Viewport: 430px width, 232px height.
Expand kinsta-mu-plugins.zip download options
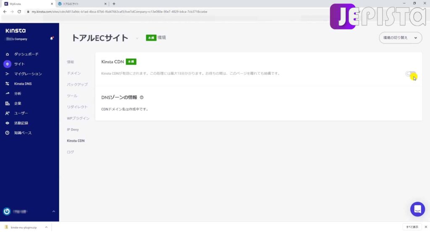[x=46, y=227]
